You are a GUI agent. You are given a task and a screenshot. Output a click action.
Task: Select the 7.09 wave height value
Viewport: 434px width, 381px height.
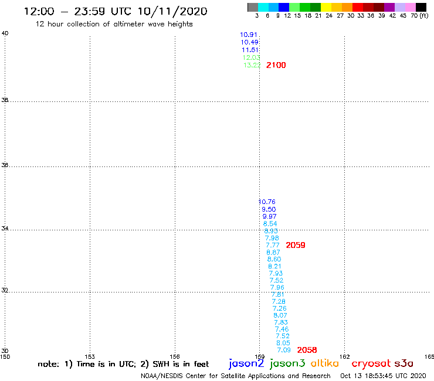tap(284, 350)
